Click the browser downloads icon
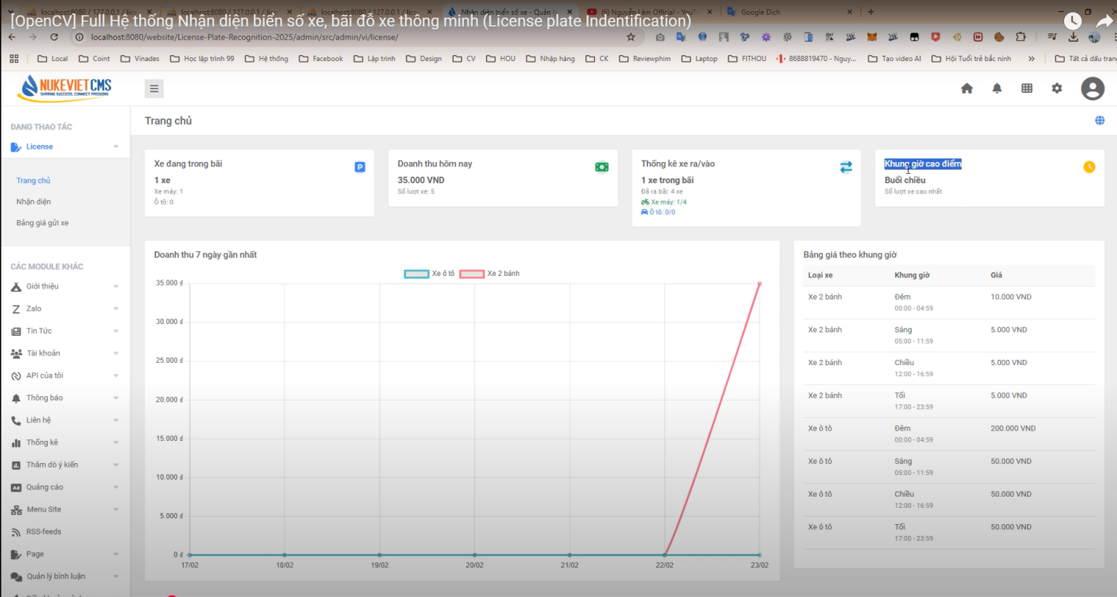This screenshot has width=1117, height=597. pyautogui.click(x=1073, y=36)
